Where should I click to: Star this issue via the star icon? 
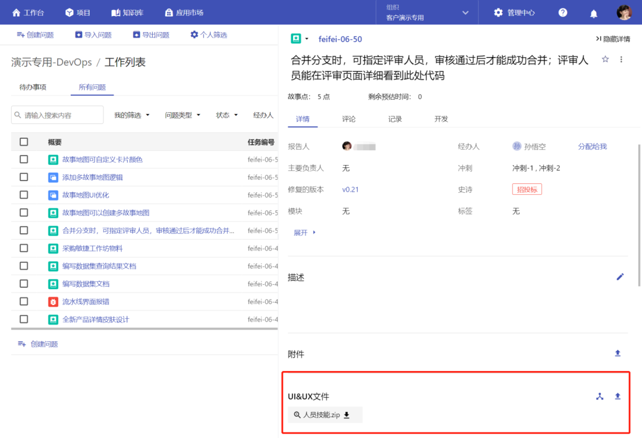605,59
